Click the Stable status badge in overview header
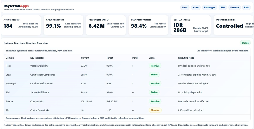This screenshot has width=254, height=129. coord(245,43)
